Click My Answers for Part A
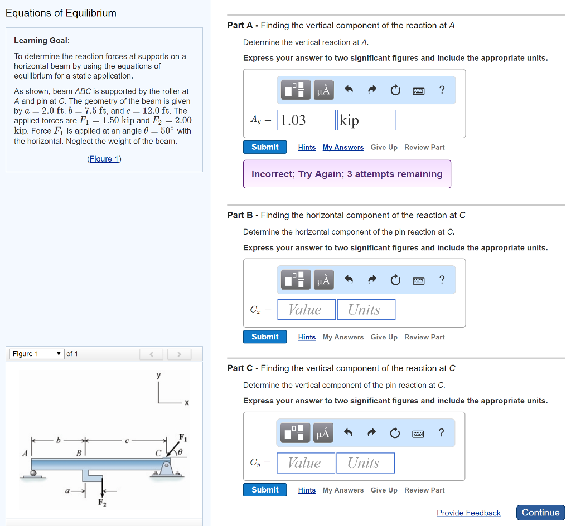Screen dimensions: 571x526 coord(343,147)
